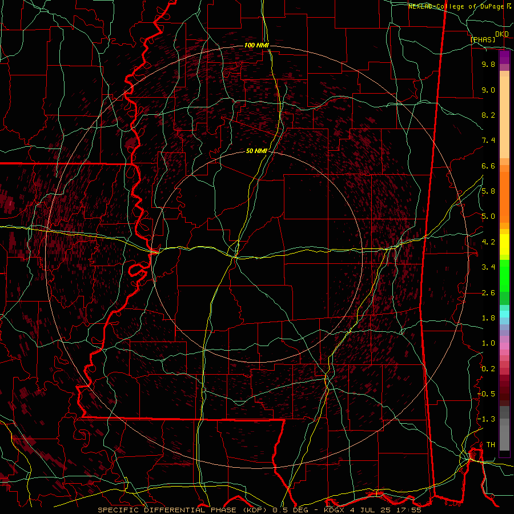The width and height of the screenshot is (514, 514).
Task: Click the 9.0 legend value
Action: 488,90
